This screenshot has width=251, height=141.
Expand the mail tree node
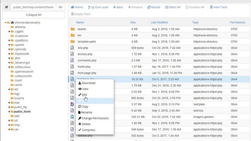9,103
